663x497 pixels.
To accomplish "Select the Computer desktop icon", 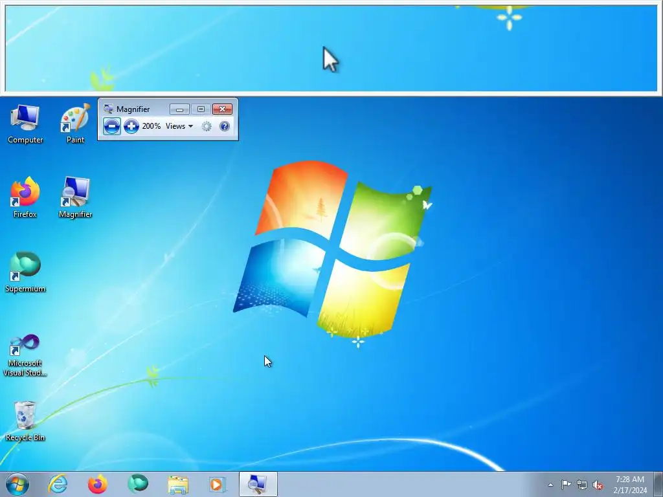I will 25,124.
